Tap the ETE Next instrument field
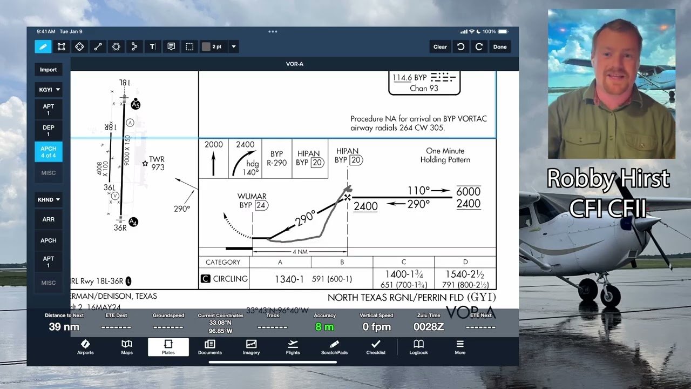This screenshot has height=389, width=691. point(480,323)
